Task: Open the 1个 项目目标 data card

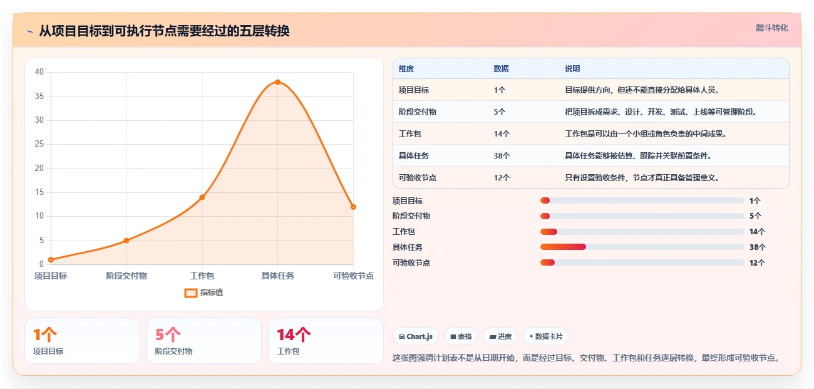Action: click(82, 341)
